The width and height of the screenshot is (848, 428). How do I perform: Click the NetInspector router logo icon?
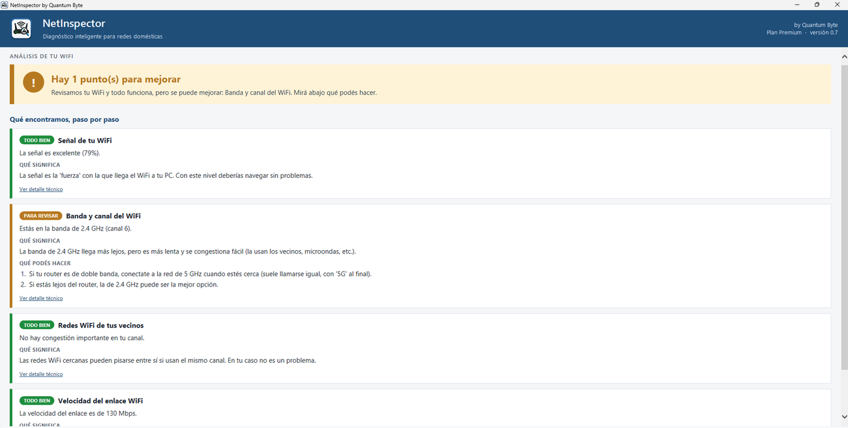click(x=22, y=29)
